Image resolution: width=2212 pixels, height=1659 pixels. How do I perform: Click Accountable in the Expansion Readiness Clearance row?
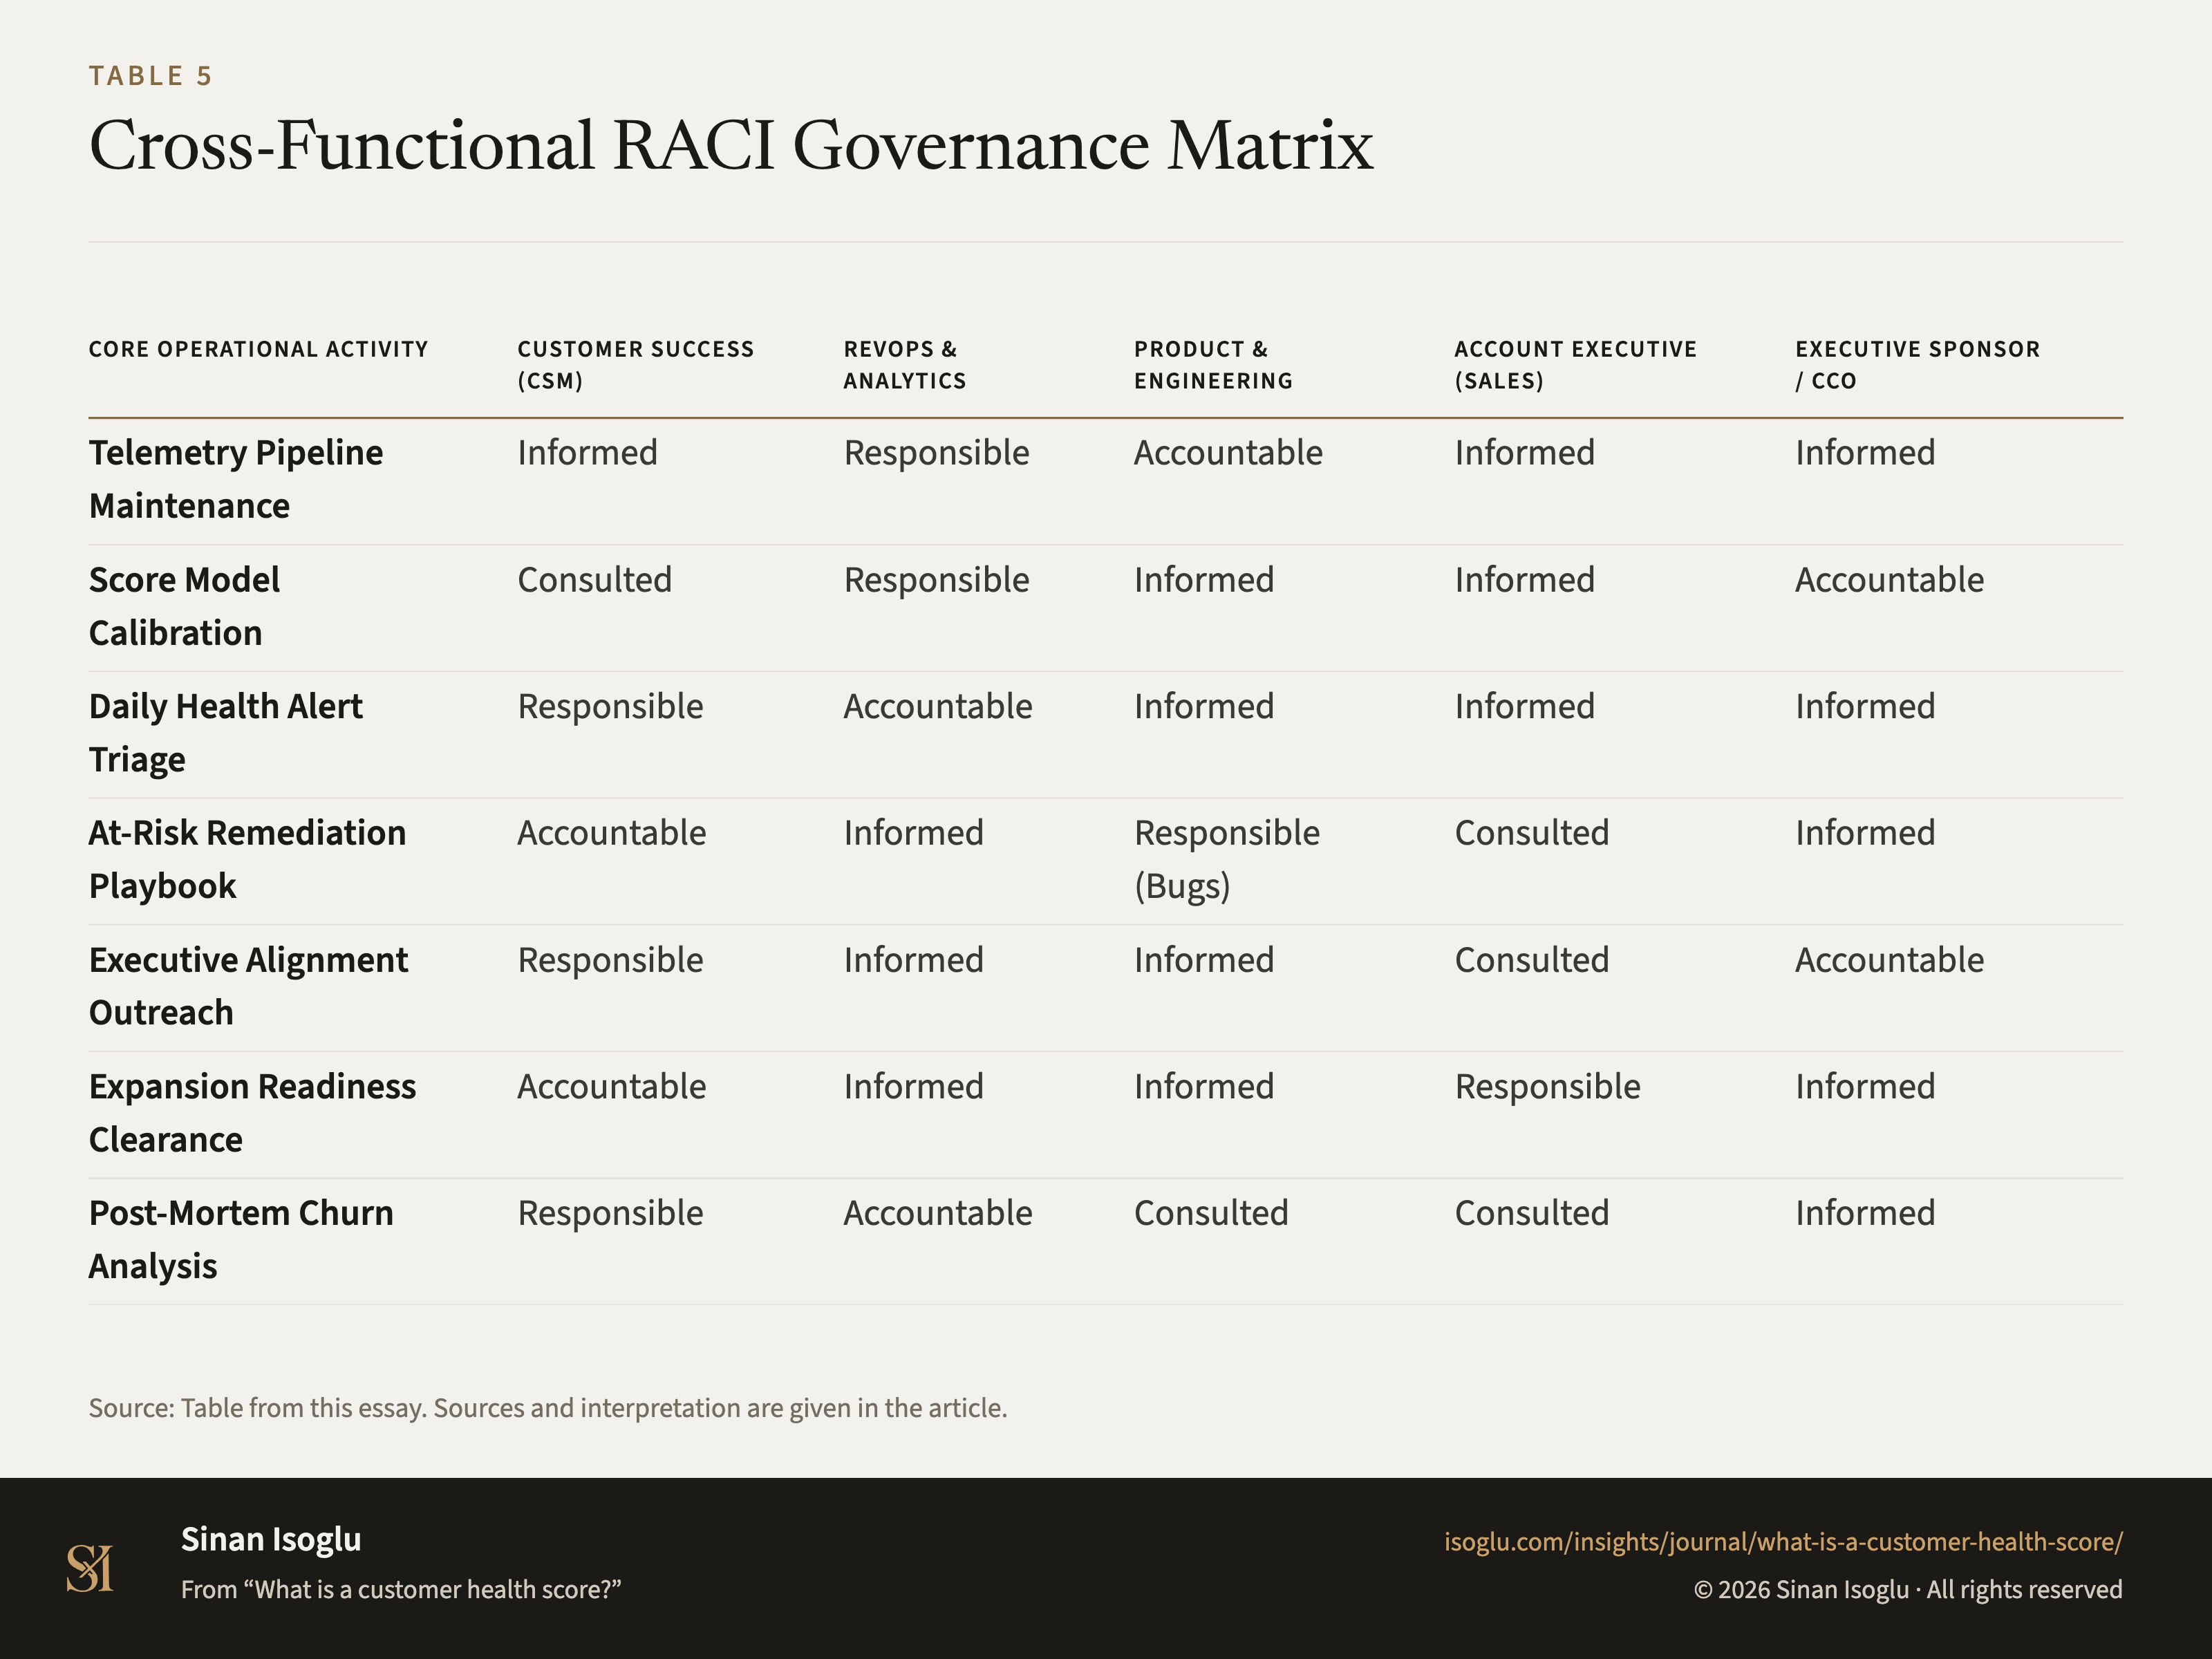pos(611,1087)
